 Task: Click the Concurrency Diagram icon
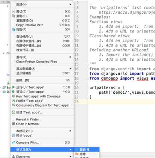point(14,105)
